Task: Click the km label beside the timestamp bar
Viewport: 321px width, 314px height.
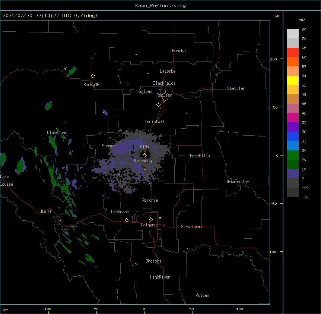Action: click(x=277, y=16)
